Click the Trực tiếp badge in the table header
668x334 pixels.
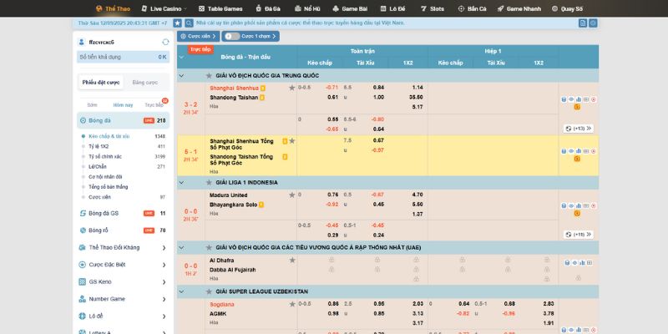200,49
